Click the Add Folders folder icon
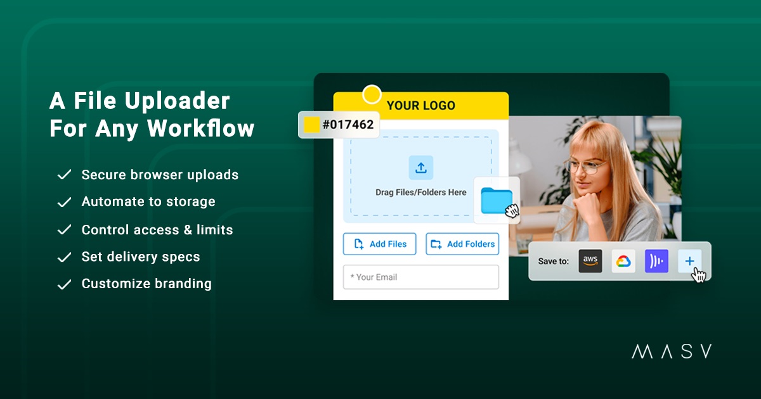 point(438,244)
